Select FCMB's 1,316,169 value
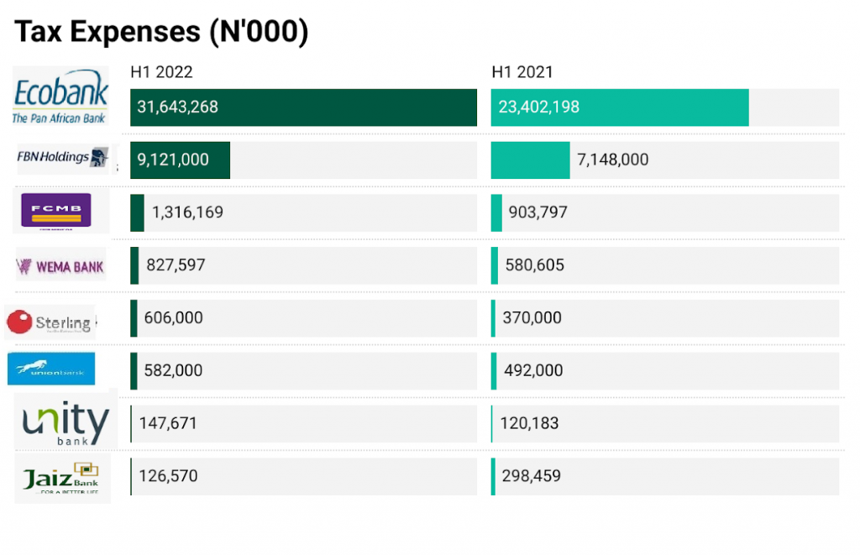The image size is (860, 555). 187,212
